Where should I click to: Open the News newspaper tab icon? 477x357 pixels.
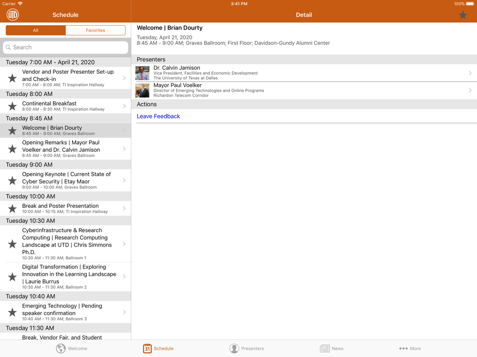pos(324,348)
